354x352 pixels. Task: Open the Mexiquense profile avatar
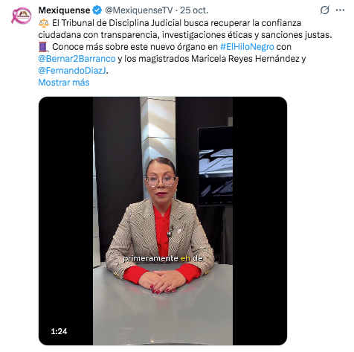click(22, 16)
